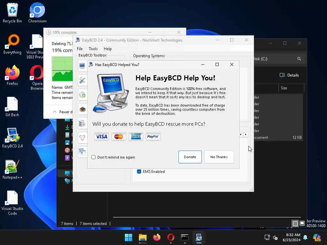Click the 12 KB size cell

297,137
